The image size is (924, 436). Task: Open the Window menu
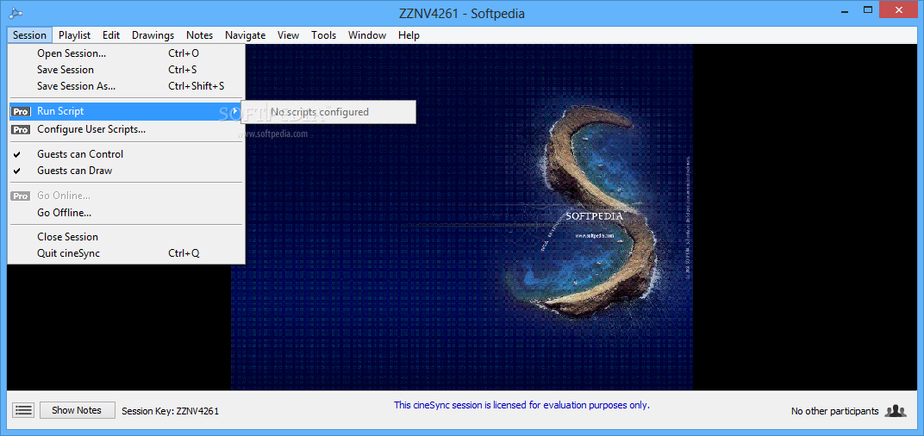point(367,35)
